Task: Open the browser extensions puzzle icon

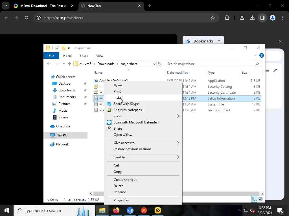Action: (227, 18)
